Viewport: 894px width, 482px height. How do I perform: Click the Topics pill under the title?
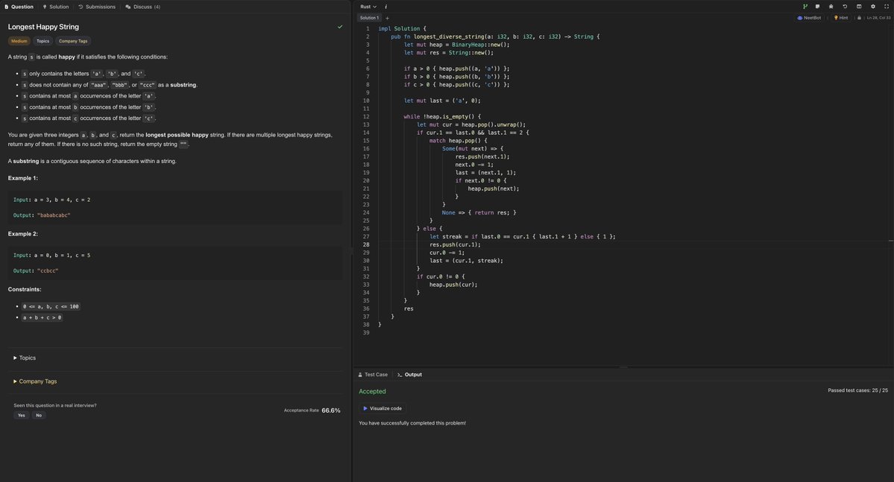[43, 41]
